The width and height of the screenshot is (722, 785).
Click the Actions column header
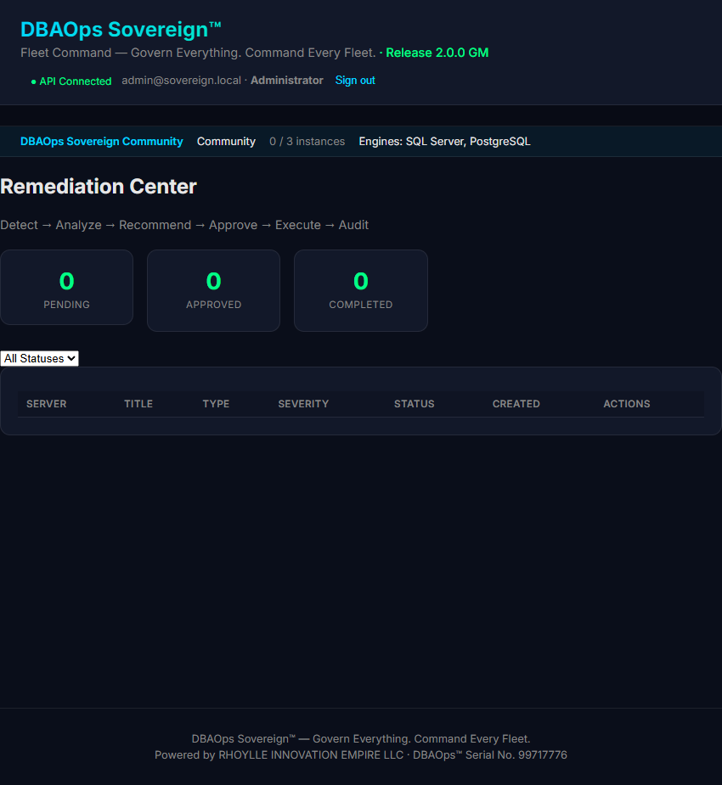tap(626, 404)
